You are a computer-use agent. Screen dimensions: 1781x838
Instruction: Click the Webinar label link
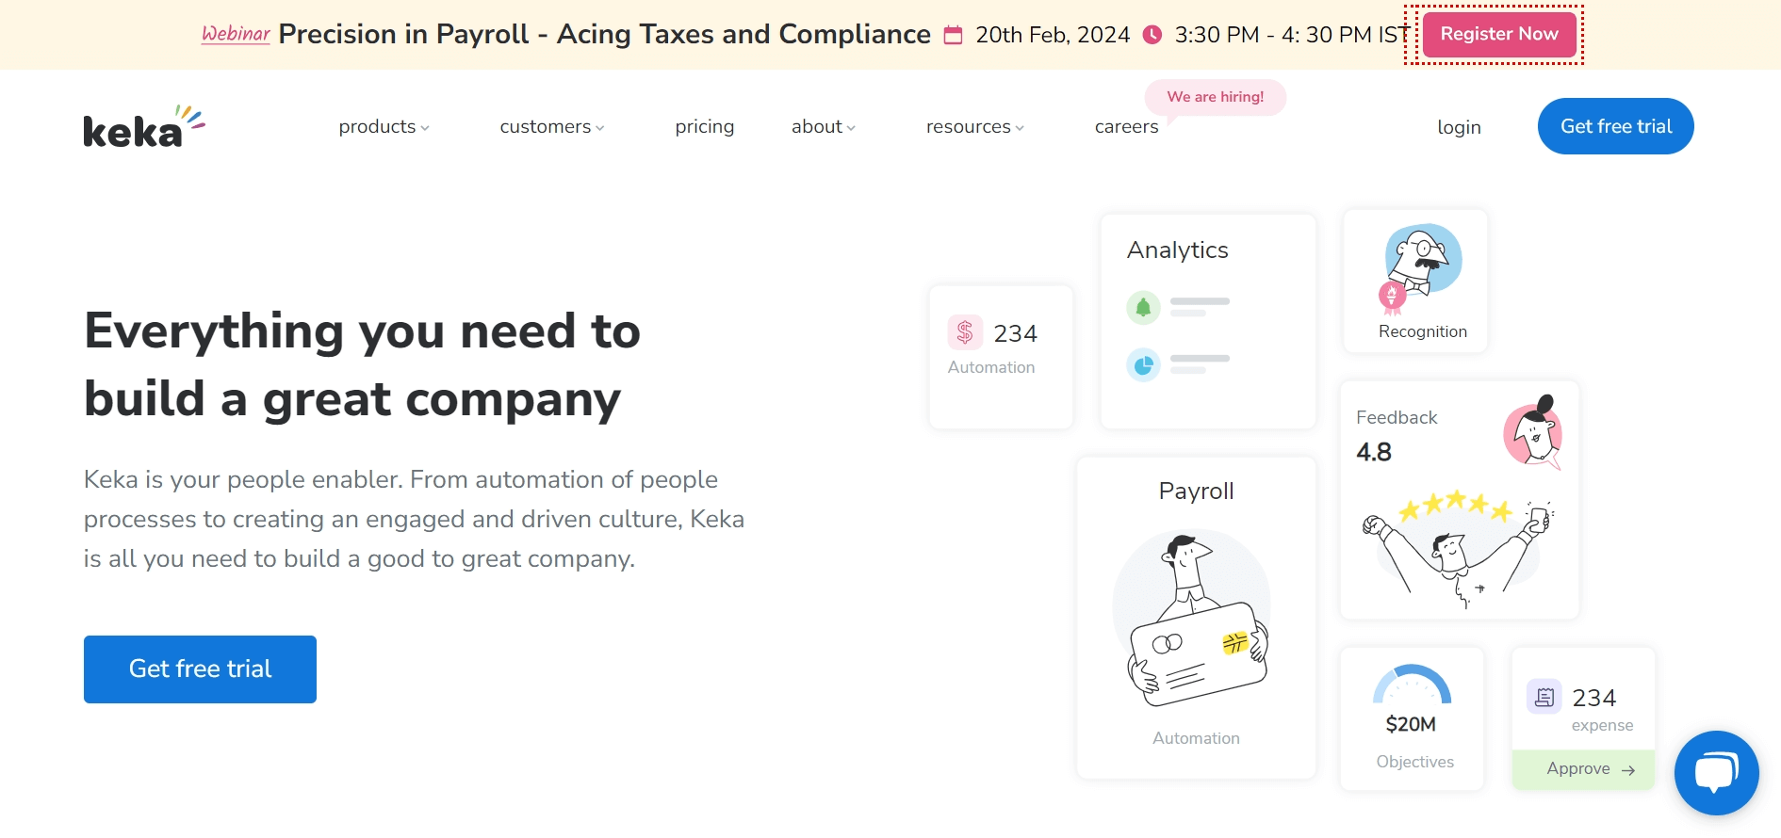click(x=236, y=34)
